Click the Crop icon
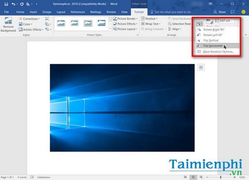 point(209,21)
